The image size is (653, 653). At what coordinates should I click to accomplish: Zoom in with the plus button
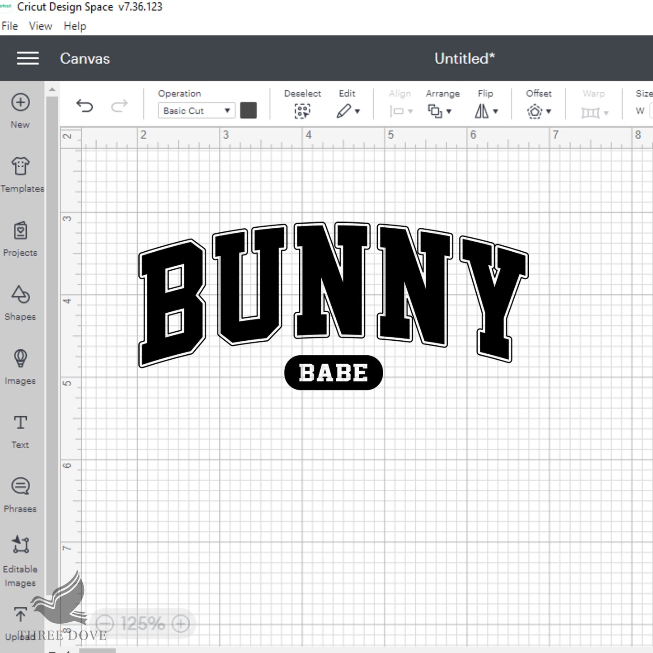coord(181,624)
